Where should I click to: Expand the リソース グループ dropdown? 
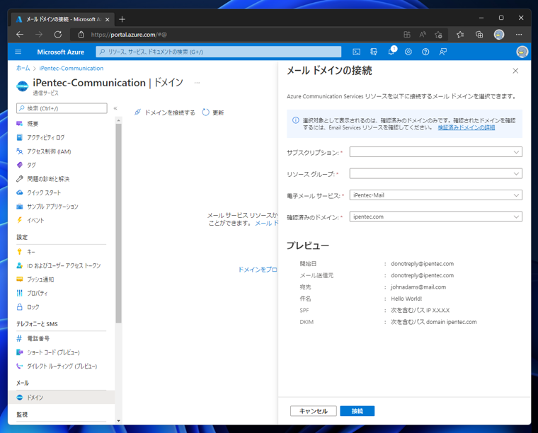click(436, 173)
